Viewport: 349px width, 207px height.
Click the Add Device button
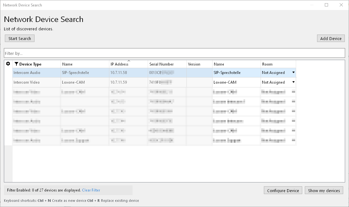331,38
